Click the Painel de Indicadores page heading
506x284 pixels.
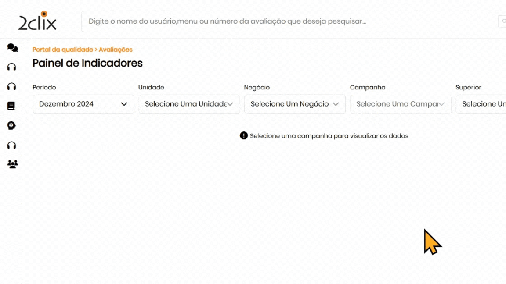87,63
